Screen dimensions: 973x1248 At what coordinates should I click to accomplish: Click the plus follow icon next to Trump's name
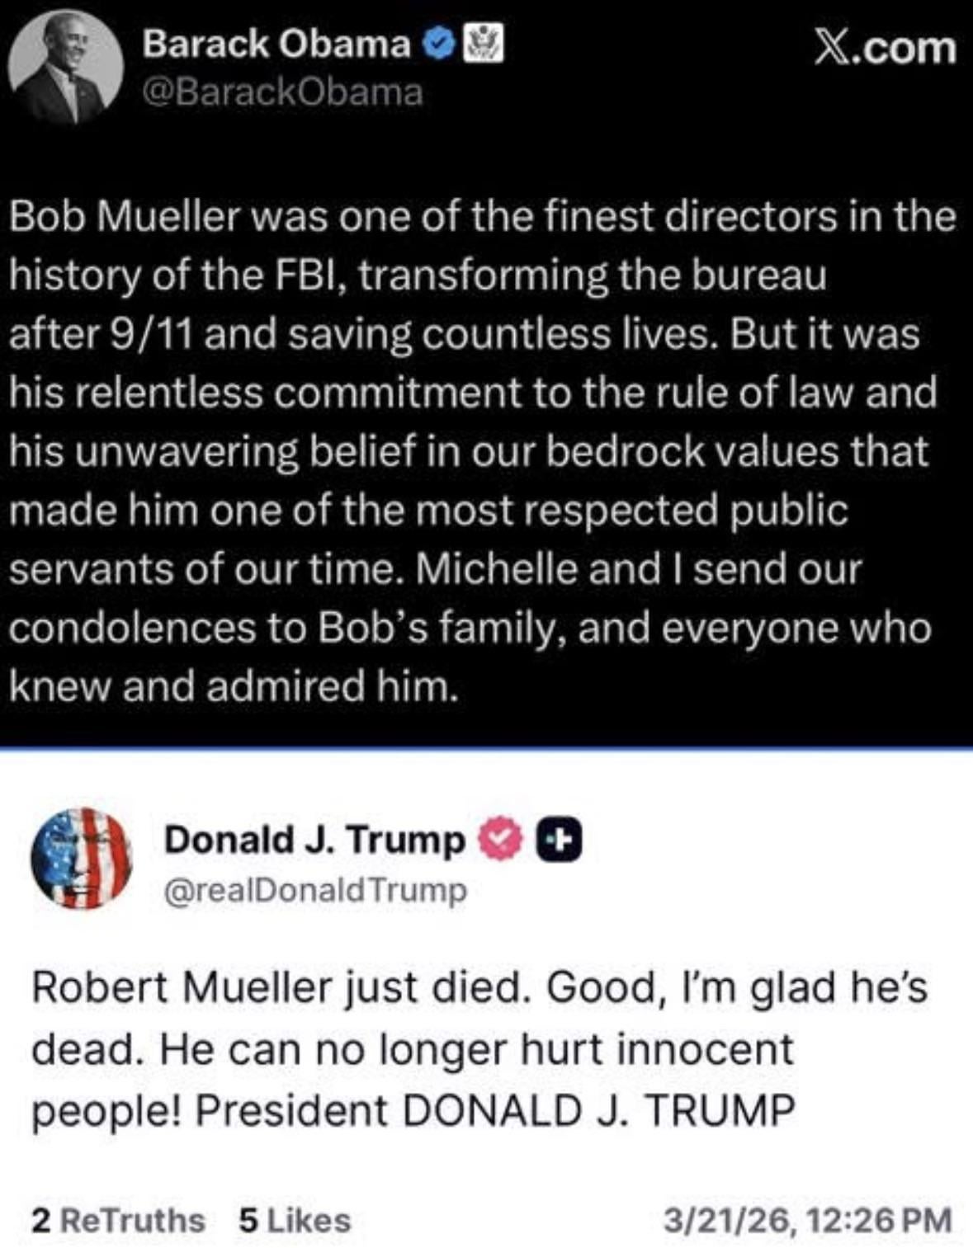click(x=560, y=838)
